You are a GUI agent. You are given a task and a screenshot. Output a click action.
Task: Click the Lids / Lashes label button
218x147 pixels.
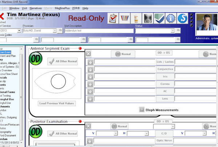pos(165,62)
